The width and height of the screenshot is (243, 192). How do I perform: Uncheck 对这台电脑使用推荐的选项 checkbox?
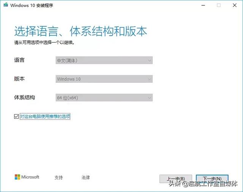pyautogui.click(x=16, y=116)
